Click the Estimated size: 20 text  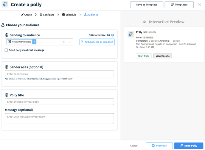point(99,35)
